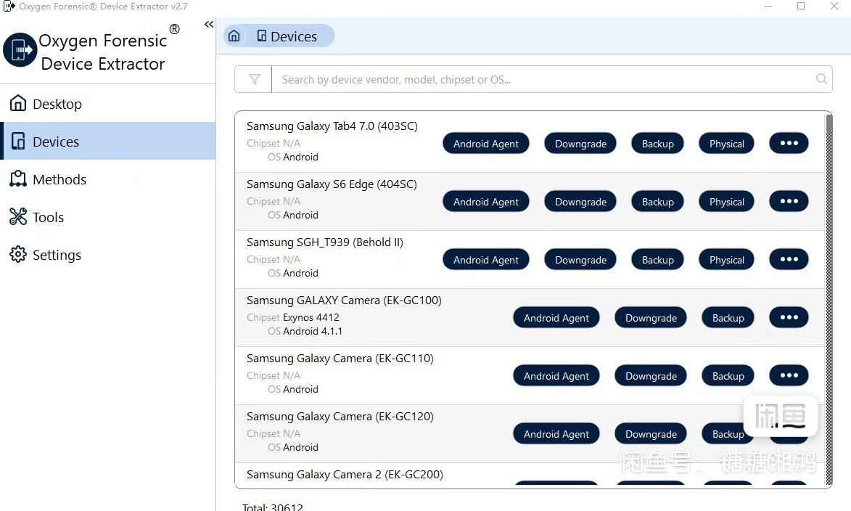Click the search magnifier icon
Screen dimensions: 851x511
click(x=822, y=79)
